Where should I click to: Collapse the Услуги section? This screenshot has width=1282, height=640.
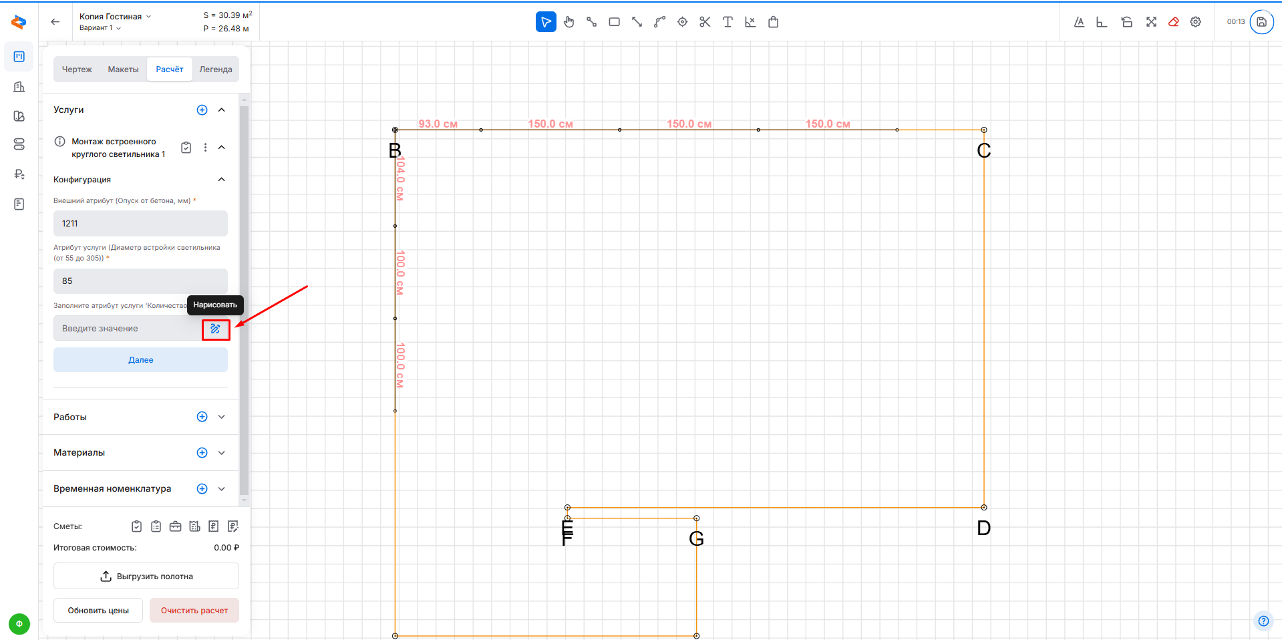(222, 110)
